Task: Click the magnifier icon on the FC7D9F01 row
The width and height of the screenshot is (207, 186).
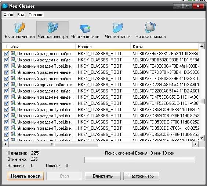Action: 13,72
